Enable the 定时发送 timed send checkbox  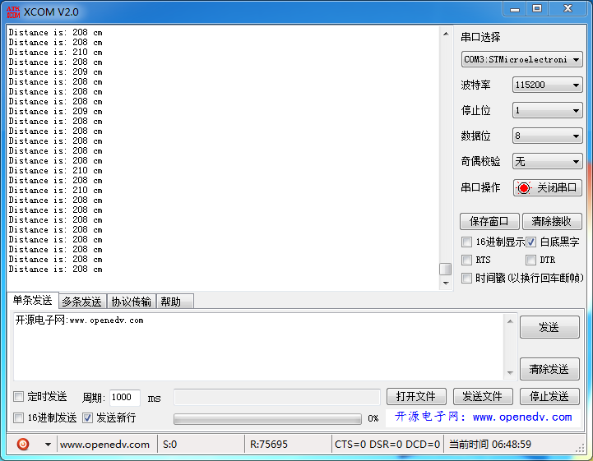(x=18, y=396)
